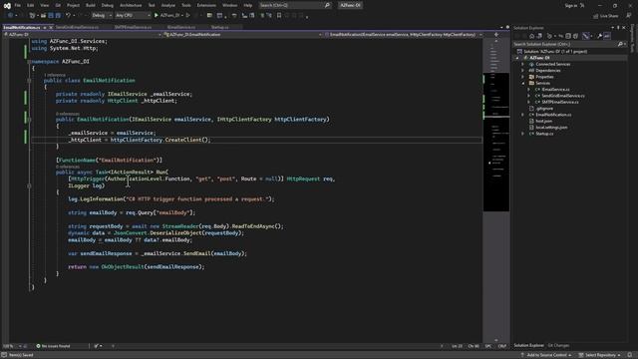Viewport: 638px width, 359px height.
Task: Click the Collapse All icon in Solution Explorer
Action: click(x=568, y=36)
